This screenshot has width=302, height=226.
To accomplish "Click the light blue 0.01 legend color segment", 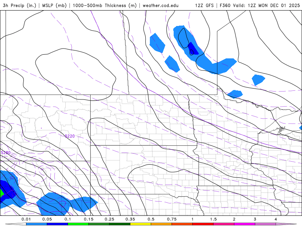I will pos(37,224).
